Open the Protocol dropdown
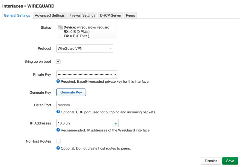The width and height of the screenshot is (241, 167). coord(85,49)
